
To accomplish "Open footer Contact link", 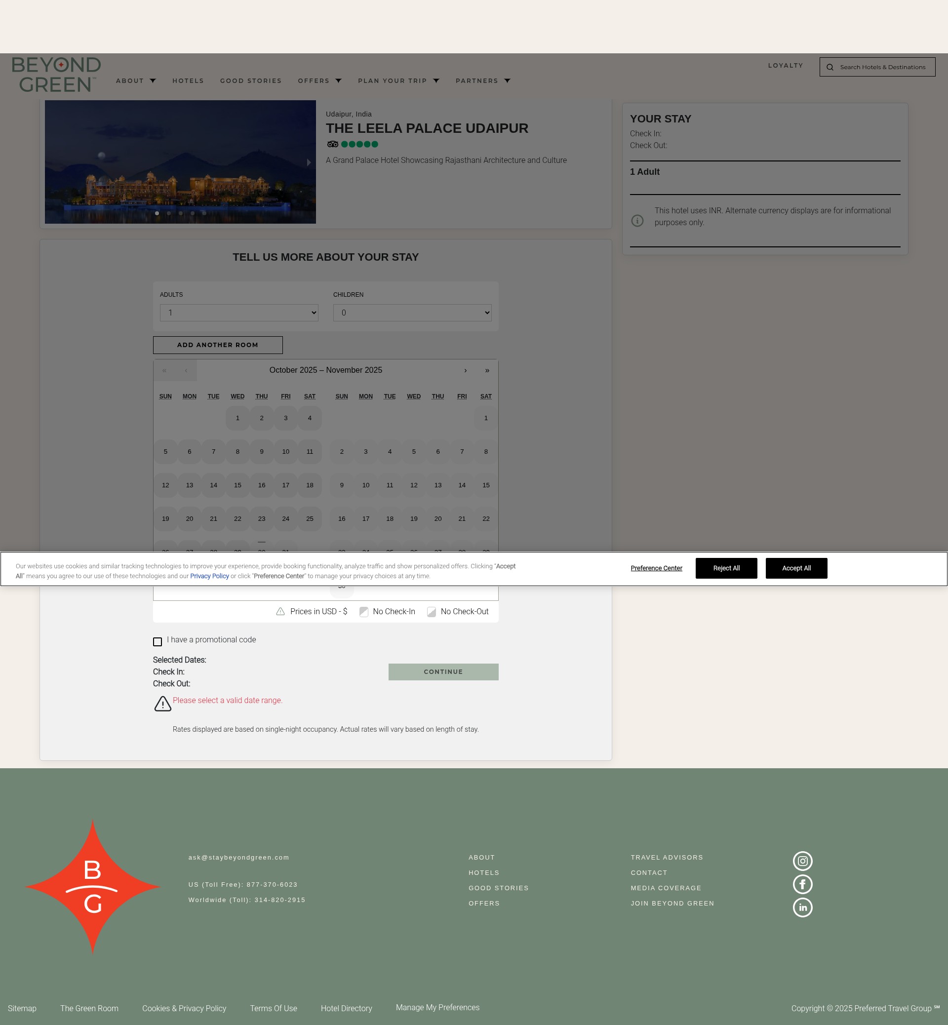I will click(649, 872).
